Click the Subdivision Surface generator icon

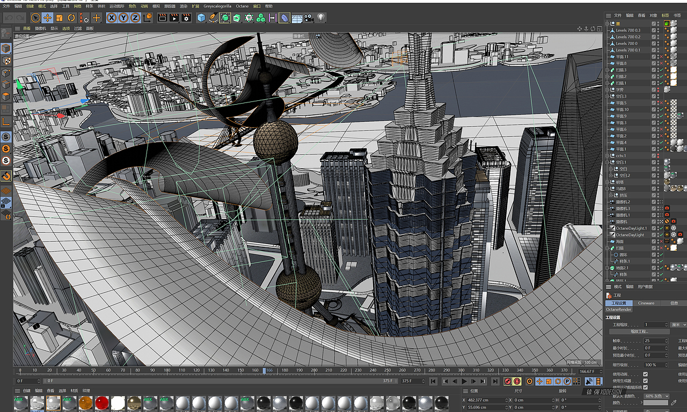click(225, 18)
